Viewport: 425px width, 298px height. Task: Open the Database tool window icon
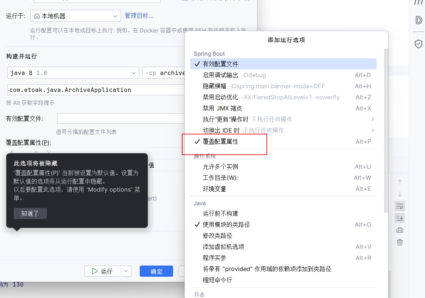[418, 20]
